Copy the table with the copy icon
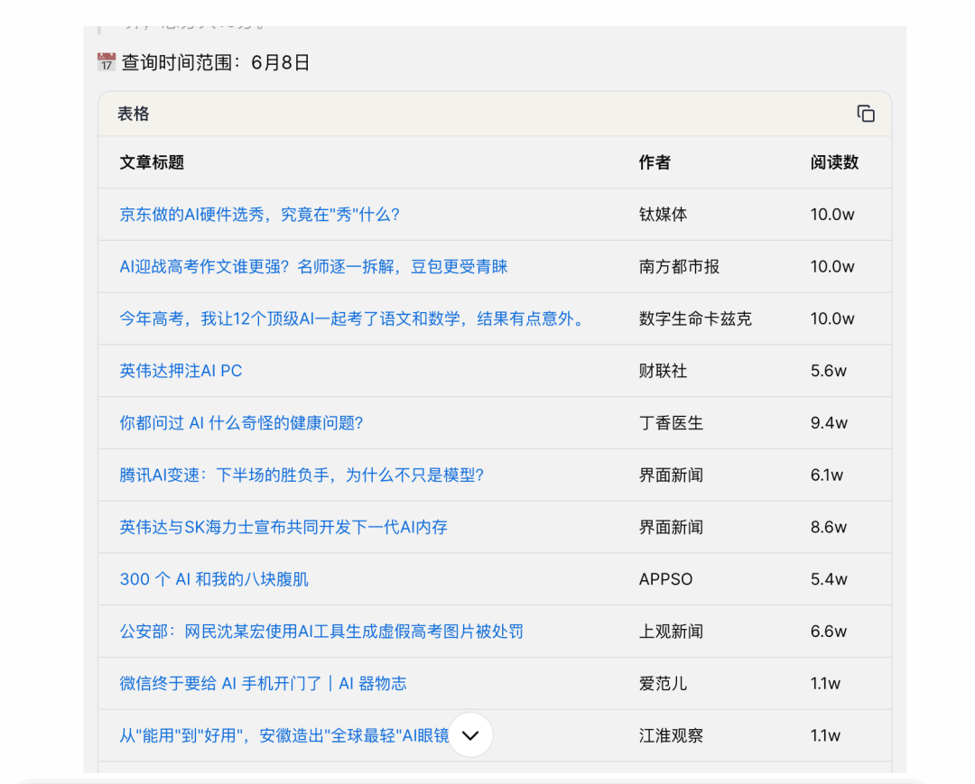 [866, 114]
